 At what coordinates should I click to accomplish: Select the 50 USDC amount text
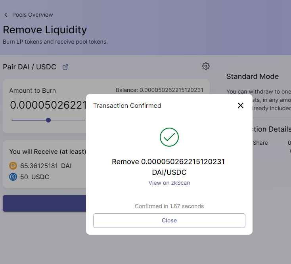[35, 177]
